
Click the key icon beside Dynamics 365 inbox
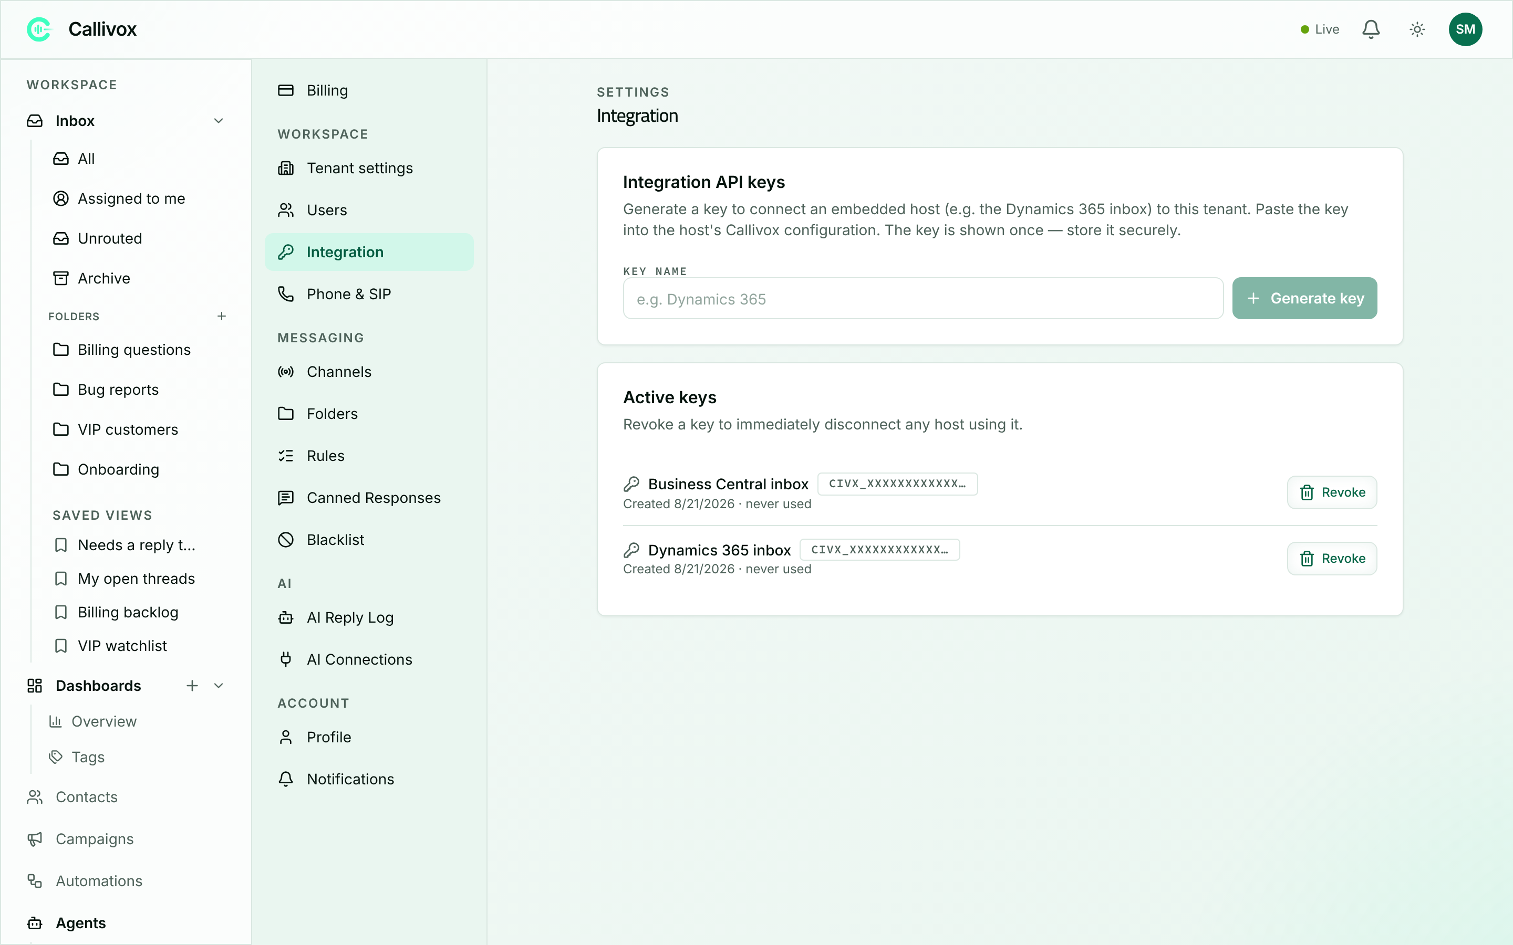[631, 550]
